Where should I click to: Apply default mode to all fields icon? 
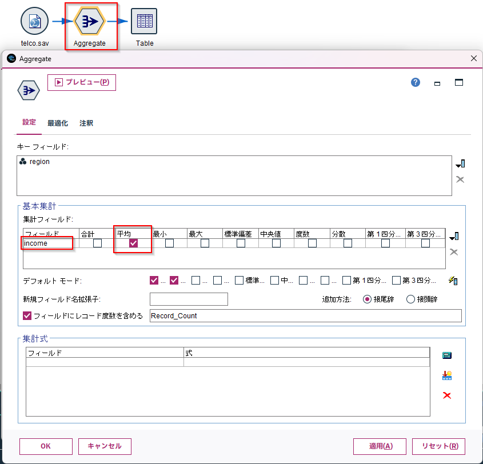point(453,281)
